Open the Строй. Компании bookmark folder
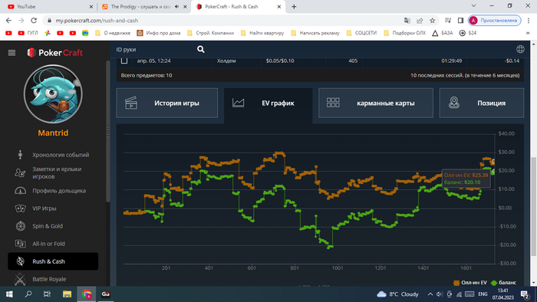Viewport: 537px width, 302px height. point(211,33)
